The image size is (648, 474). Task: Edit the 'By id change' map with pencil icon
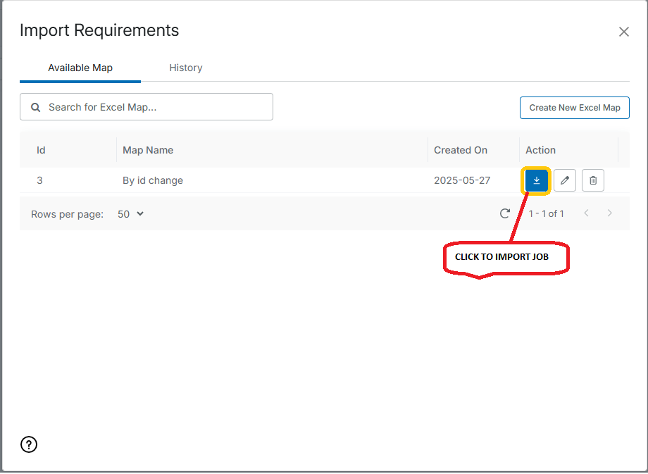pos(565,180)
